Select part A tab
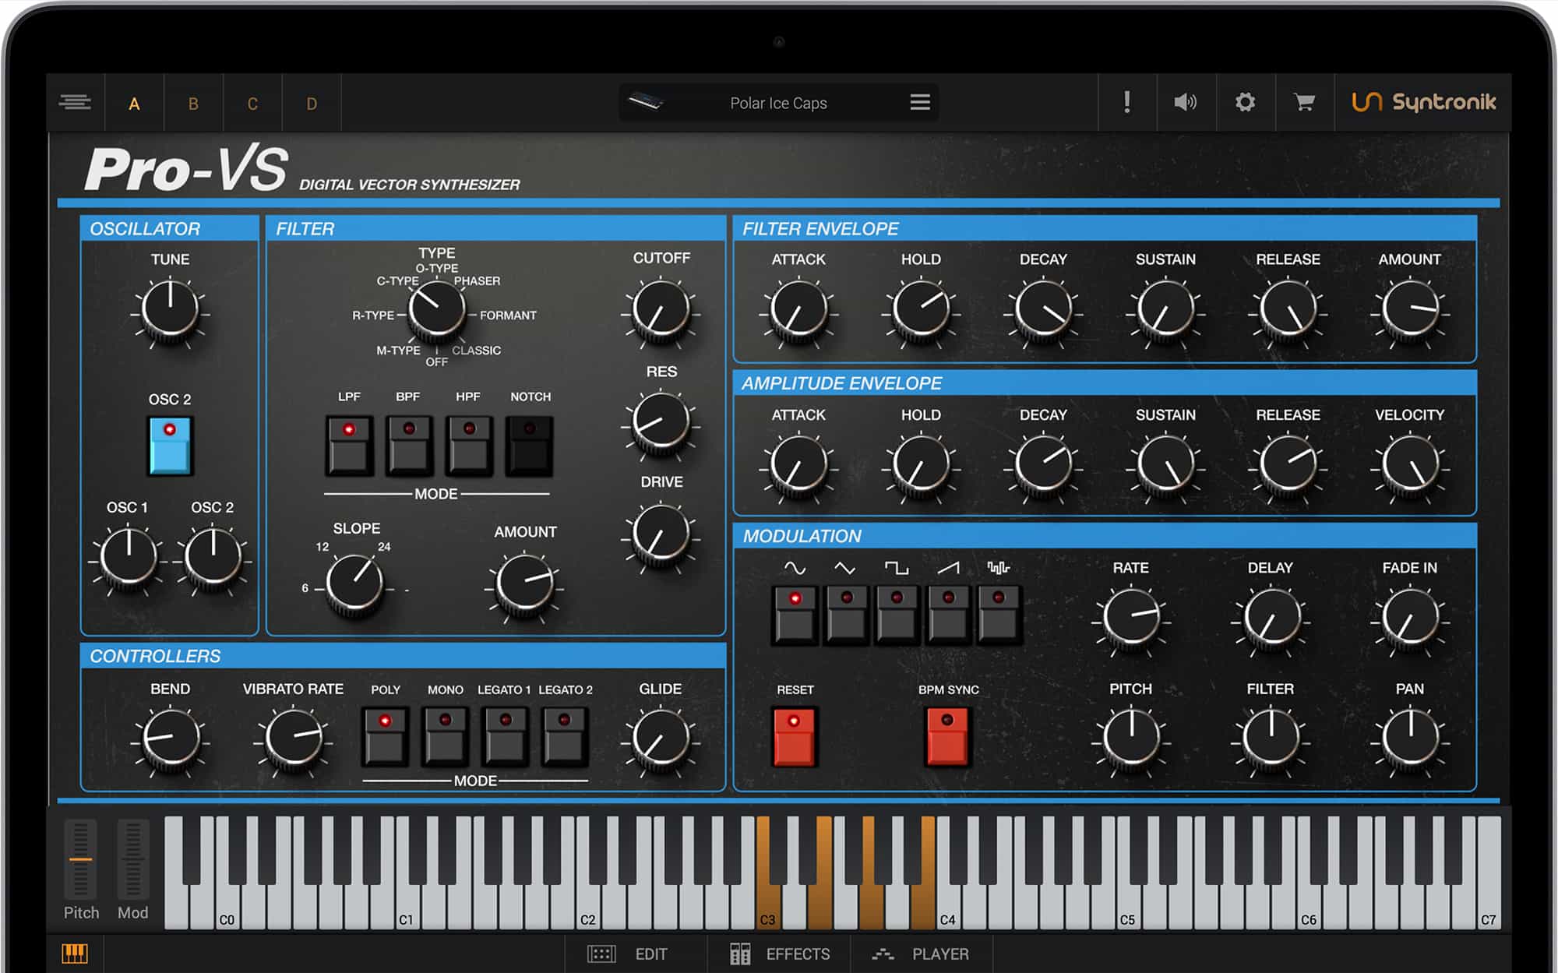Screen dimensions: 1558x973 click(x=134, y=104)
